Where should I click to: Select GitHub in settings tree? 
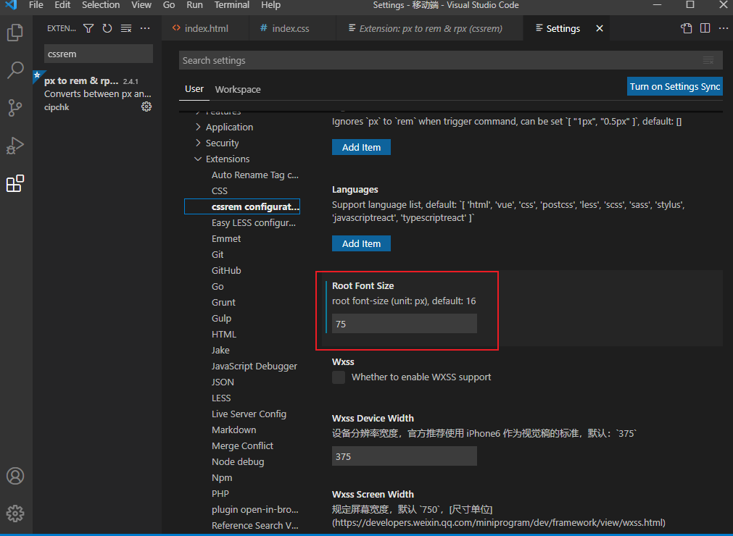pyautogui.click(x=226, y=270)
